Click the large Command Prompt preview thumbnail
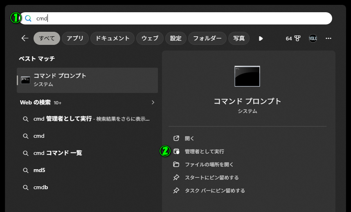This screenshot has width=351, height=212. tap(247, 76)
